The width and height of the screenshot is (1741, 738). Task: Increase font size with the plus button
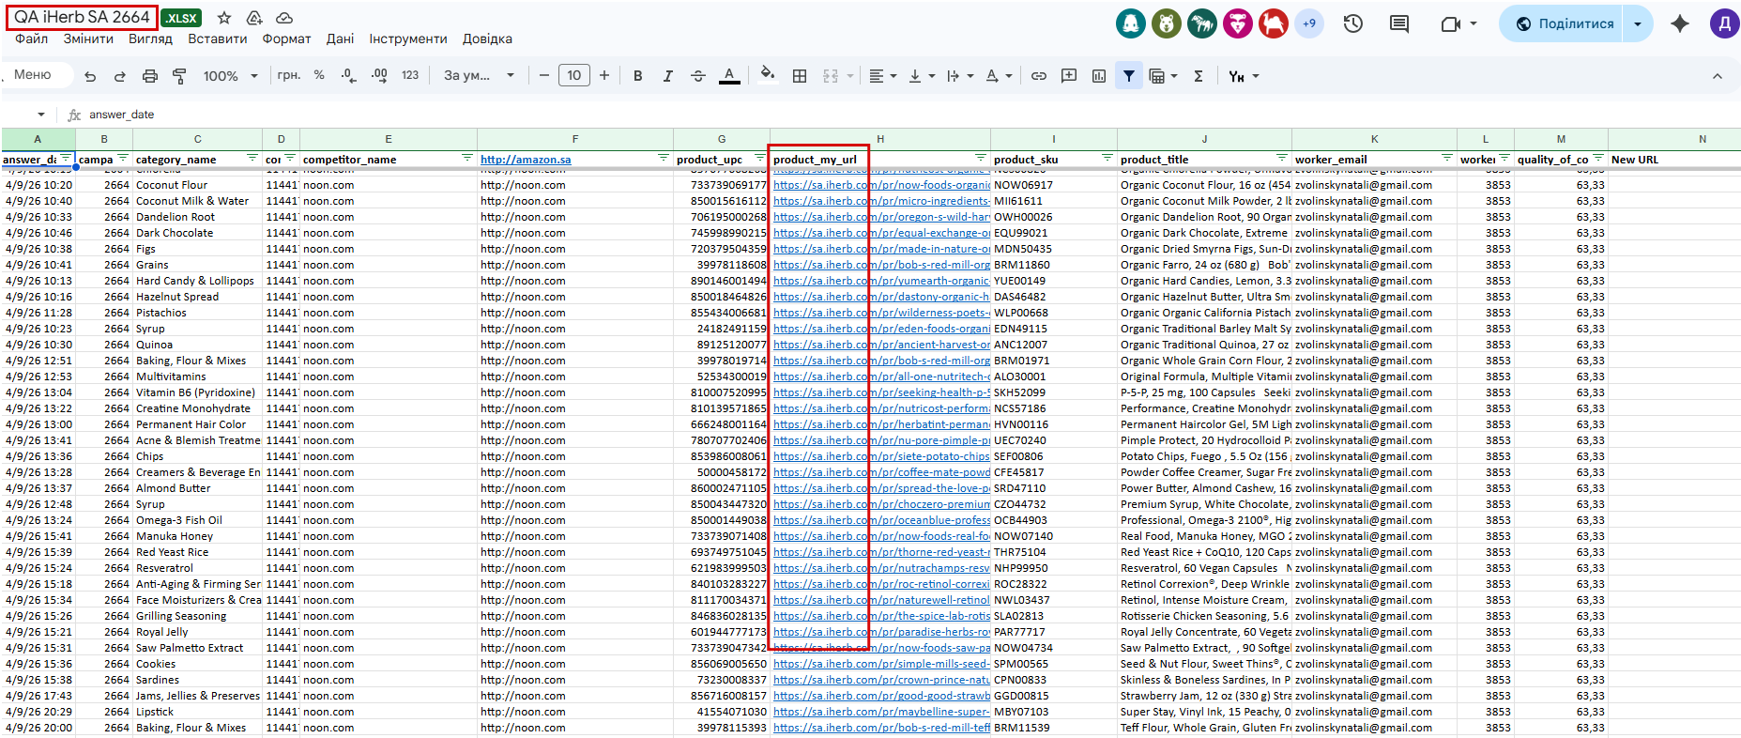coord(604,75)
